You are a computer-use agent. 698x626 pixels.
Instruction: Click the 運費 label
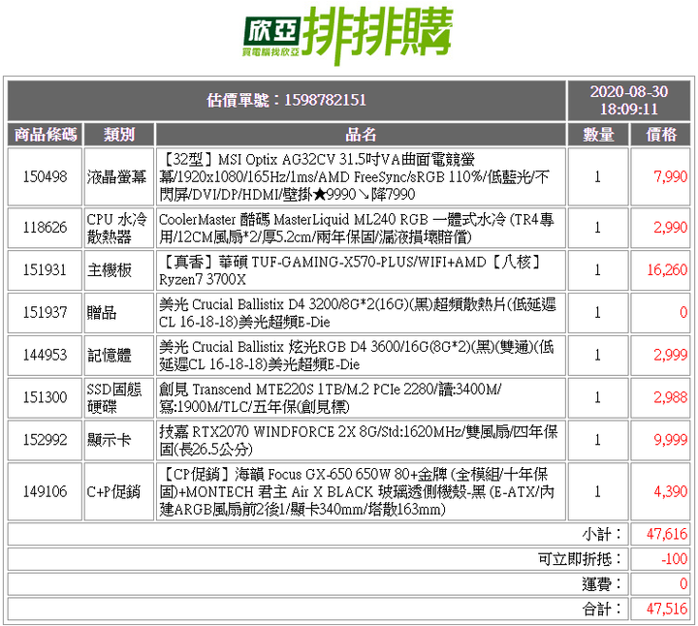point(601,583)
